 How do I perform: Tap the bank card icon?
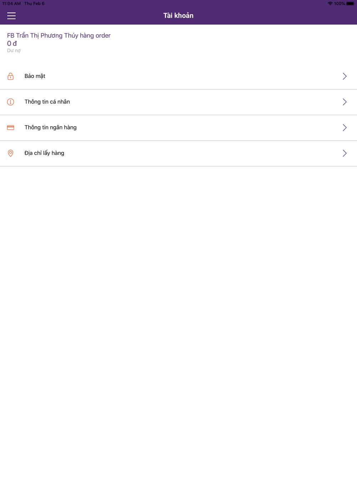click(x=11, y=128)
